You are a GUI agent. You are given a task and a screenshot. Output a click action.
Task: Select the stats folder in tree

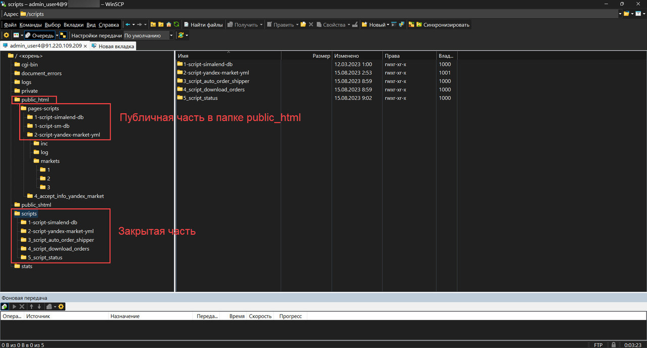point(27,266)
